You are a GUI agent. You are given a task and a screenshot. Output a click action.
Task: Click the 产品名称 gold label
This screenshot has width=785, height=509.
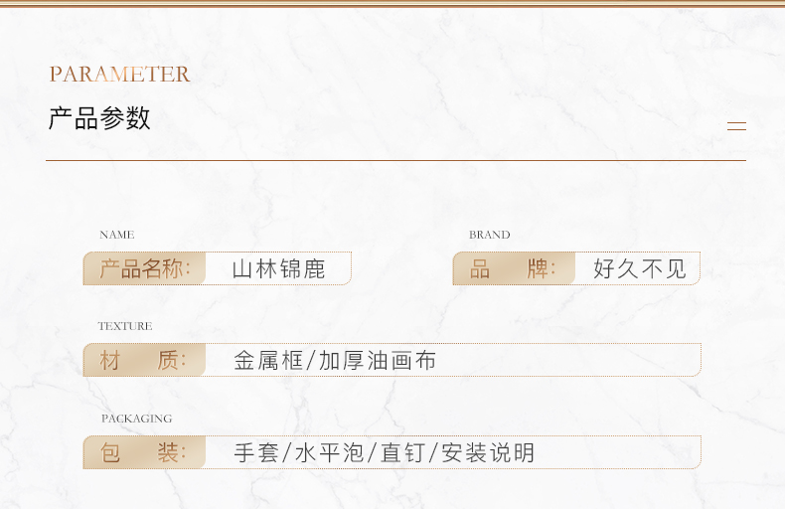(x=145, y=268)
